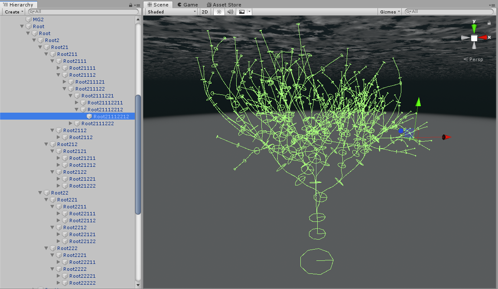Select the Scene tab
Viewport: 498px width, 289px height.
click(158, 4)
